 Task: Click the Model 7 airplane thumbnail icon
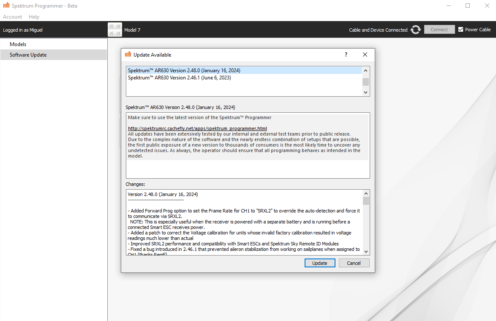[115, 30]
